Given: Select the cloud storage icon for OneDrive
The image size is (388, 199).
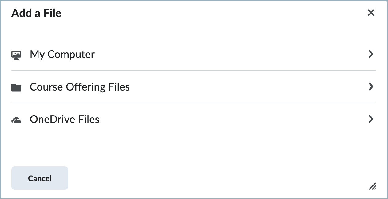Looking at the screenshot, I should [x=16, y=119].
